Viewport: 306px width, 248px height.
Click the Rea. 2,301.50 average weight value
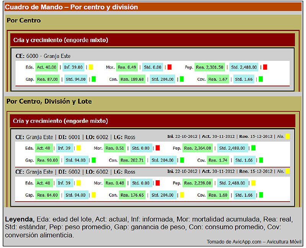point(209,67)
